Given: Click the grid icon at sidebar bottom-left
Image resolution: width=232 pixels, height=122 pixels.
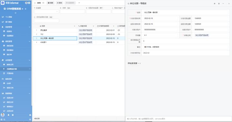Looking at the screenshot, I should 2,120.
